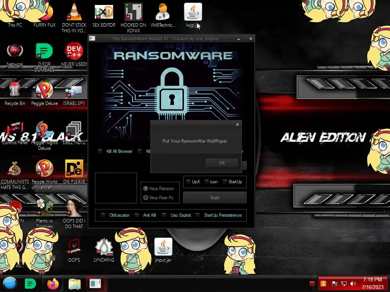Close the message dialog with its X
This screenshot has width=390, height=292.
(237, 124)
